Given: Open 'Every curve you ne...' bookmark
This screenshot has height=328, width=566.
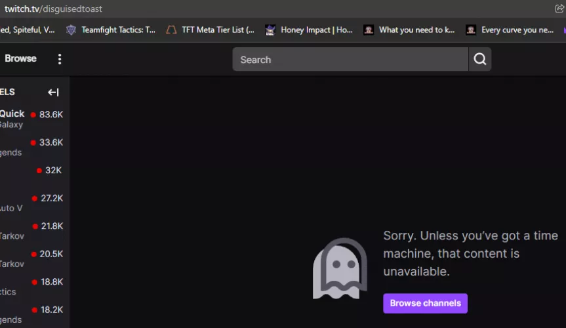Looking at the screenshot, I should click(510, 30).
